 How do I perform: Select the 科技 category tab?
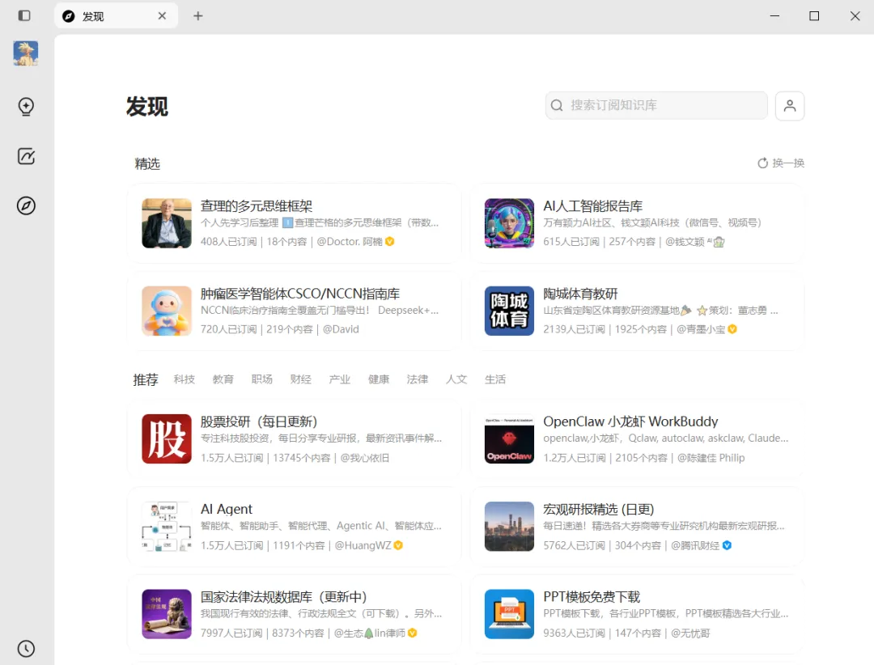(x=184, y=379)
